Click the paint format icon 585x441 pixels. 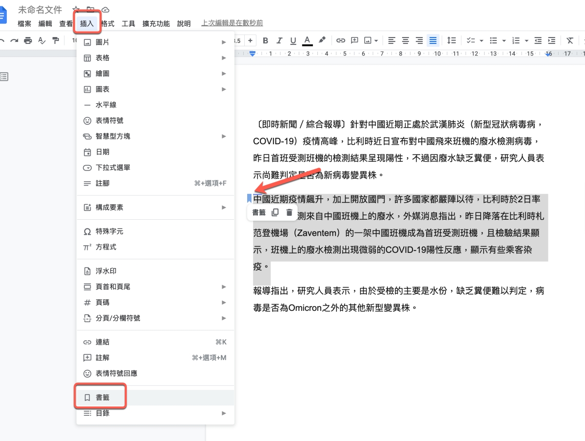click(x=56, y=40)
